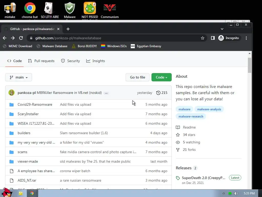Image resolution: width=262 pixels, height=197 pixels.
Task: Open the Covid29-Ransomware folder
Action: 35,104
